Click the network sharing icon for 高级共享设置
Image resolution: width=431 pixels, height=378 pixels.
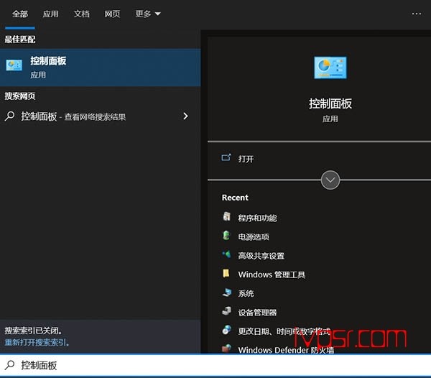[226, 254]
